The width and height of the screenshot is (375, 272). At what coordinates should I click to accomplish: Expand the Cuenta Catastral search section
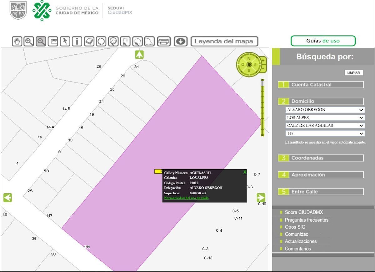point(321,85)
